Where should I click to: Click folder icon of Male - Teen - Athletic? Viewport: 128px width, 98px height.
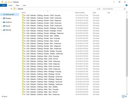point(23,87)
